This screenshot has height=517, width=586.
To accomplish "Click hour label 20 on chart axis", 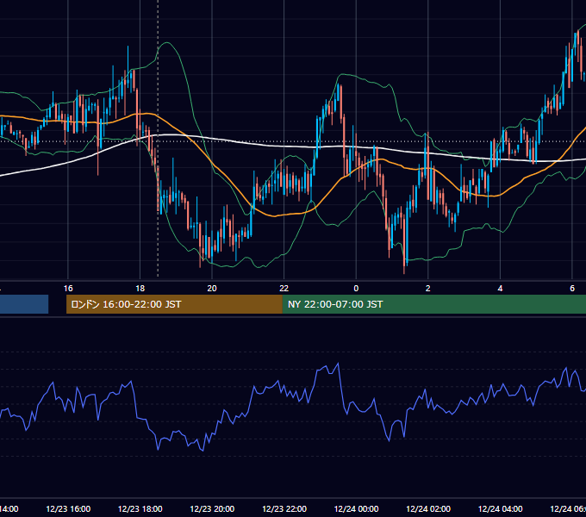I will pos(212,289).
